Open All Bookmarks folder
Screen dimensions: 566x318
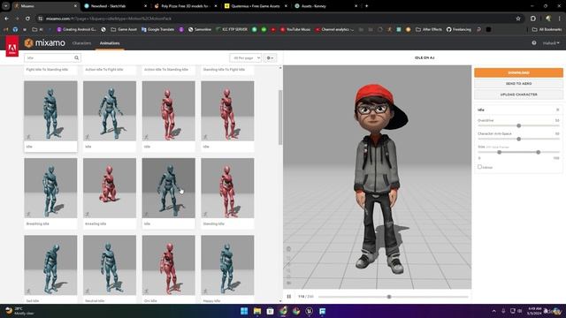(x=547, y=29)
